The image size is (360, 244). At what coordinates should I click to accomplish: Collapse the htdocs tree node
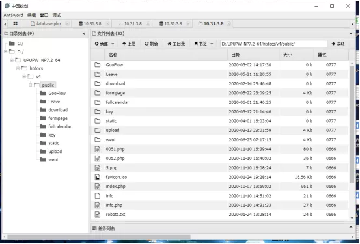click(18, 68)
